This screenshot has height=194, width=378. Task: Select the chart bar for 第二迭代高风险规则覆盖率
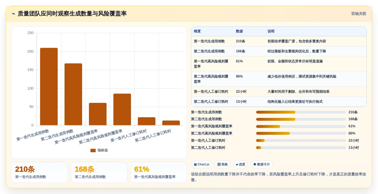coord(122,110)
